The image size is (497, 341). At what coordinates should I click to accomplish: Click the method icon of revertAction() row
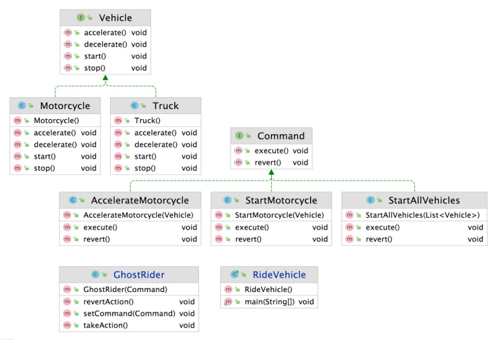(x=67, y=302)
